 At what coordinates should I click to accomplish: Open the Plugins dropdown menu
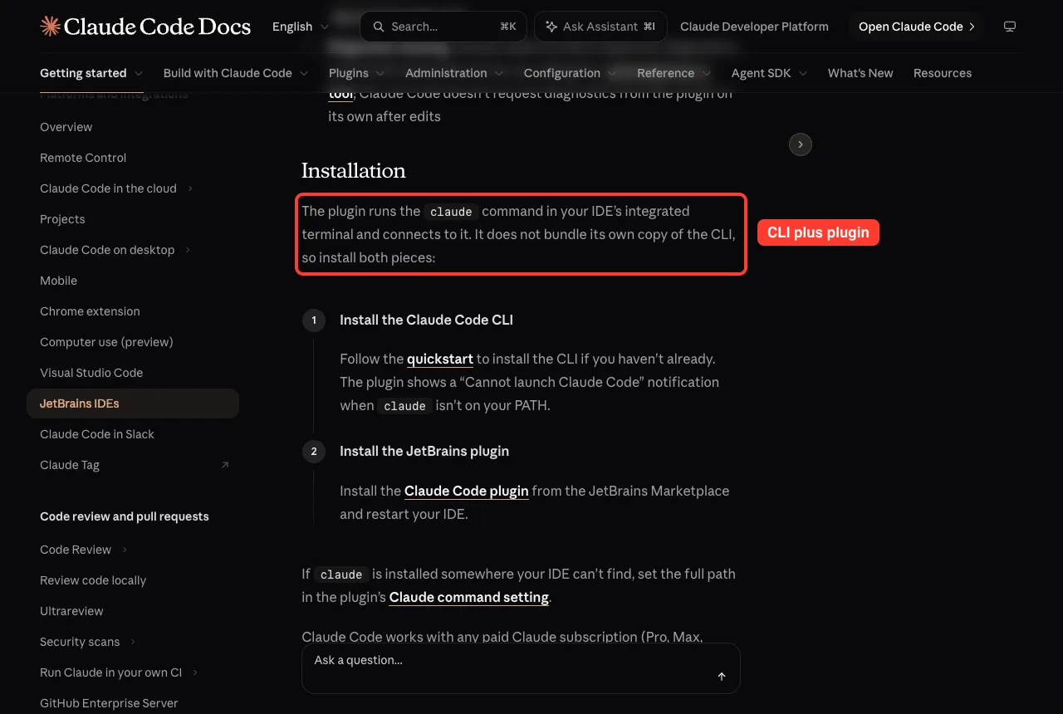click(356, 73)
